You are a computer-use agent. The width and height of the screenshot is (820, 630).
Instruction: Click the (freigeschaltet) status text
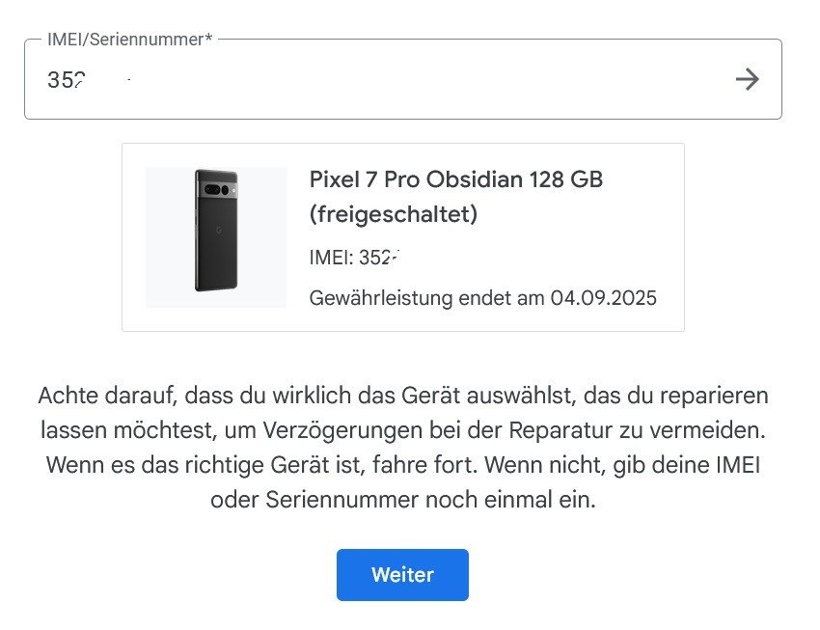pyautogui.click(x=393, y=214)
